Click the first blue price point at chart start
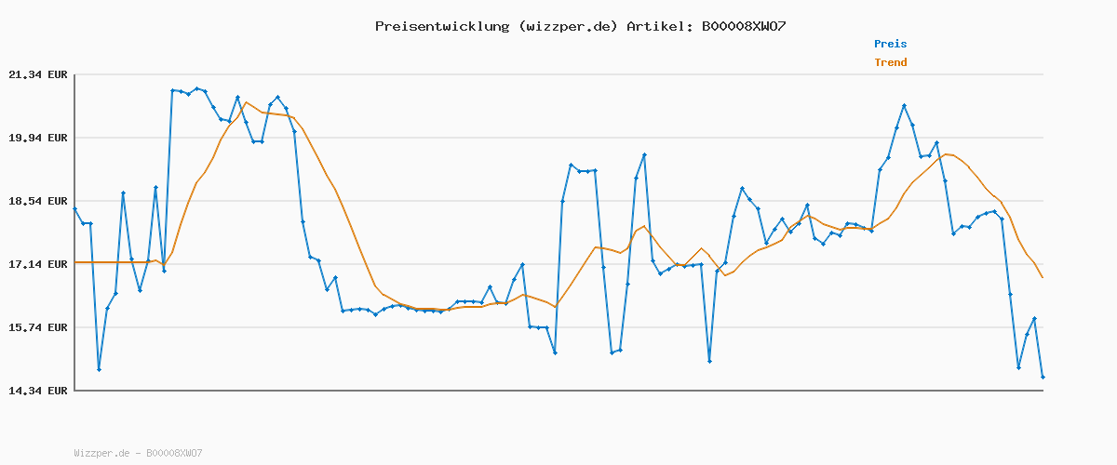The height and width of the screenshot is (465, 1117). tap(74, 209)
